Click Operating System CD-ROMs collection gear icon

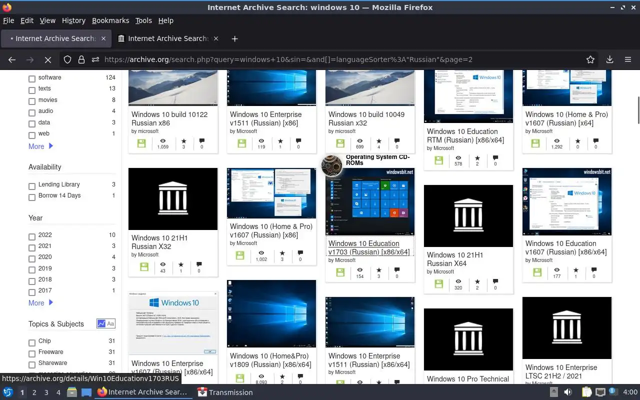click(331, 166)
